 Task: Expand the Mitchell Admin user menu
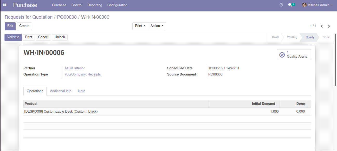click(318, 5)
